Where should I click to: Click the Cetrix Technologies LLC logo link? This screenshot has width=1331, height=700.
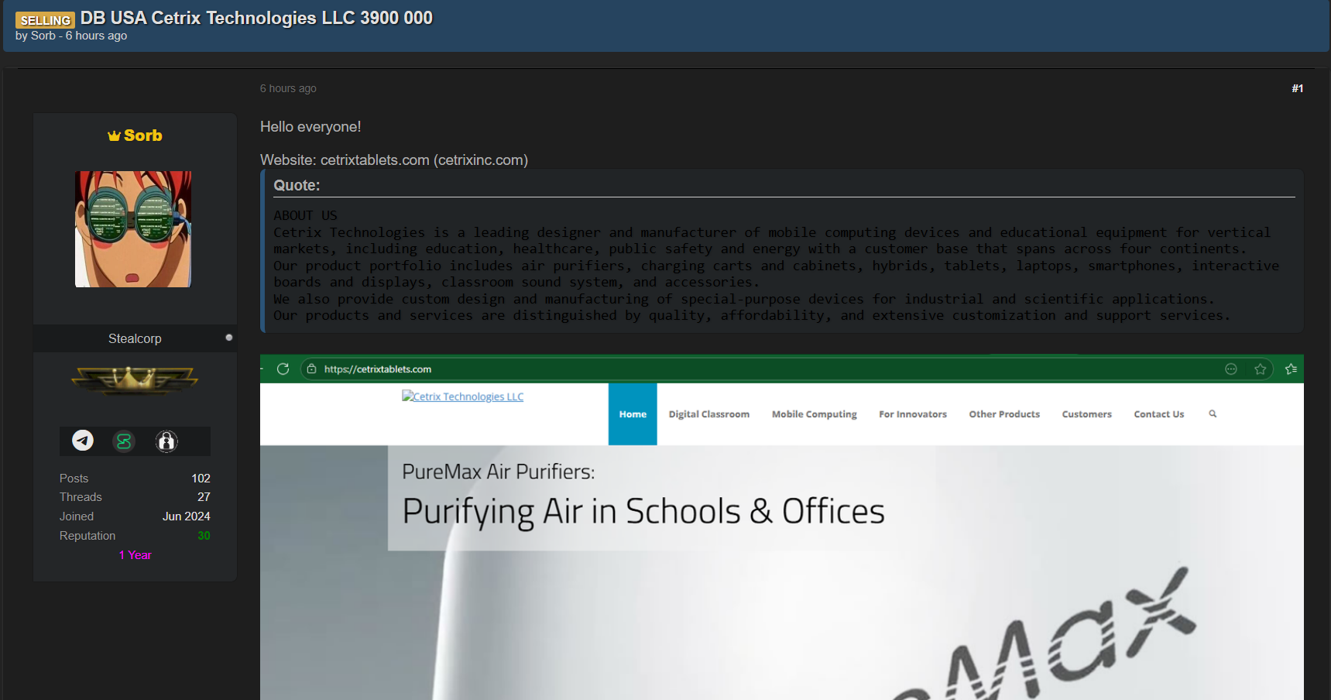pos(463,396)
